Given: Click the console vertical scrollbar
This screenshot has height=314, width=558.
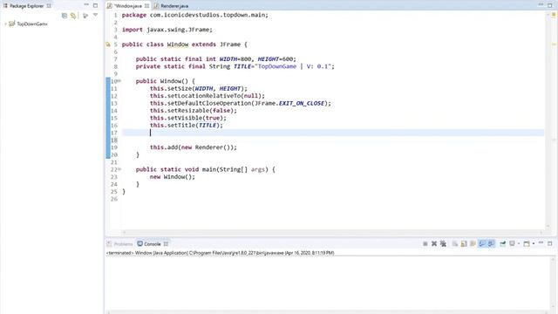Looking at the screenshot, I should pos(553,283).
